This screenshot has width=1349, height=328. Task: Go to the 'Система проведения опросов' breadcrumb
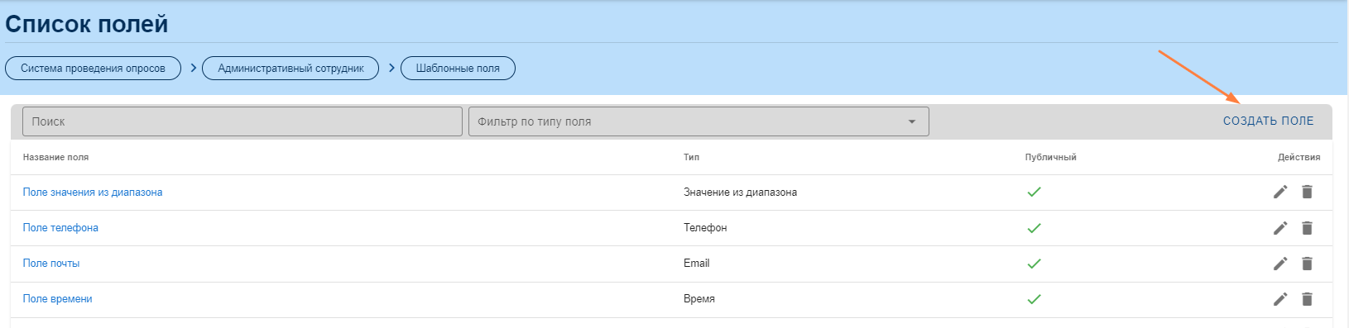pyautogui.click(x=93, y=69)
